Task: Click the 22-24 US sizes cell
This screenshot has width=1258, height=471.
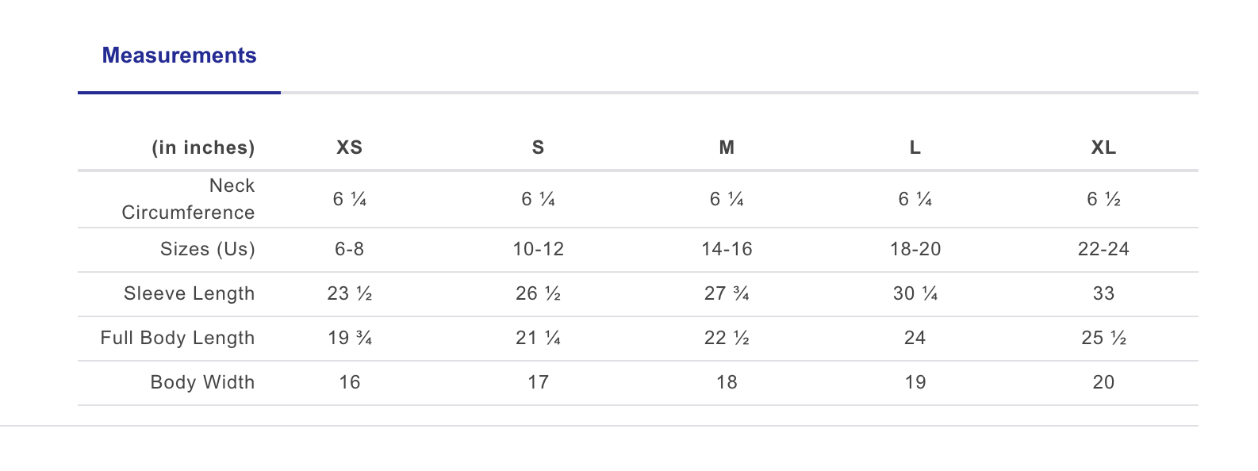Action: 1103,249
